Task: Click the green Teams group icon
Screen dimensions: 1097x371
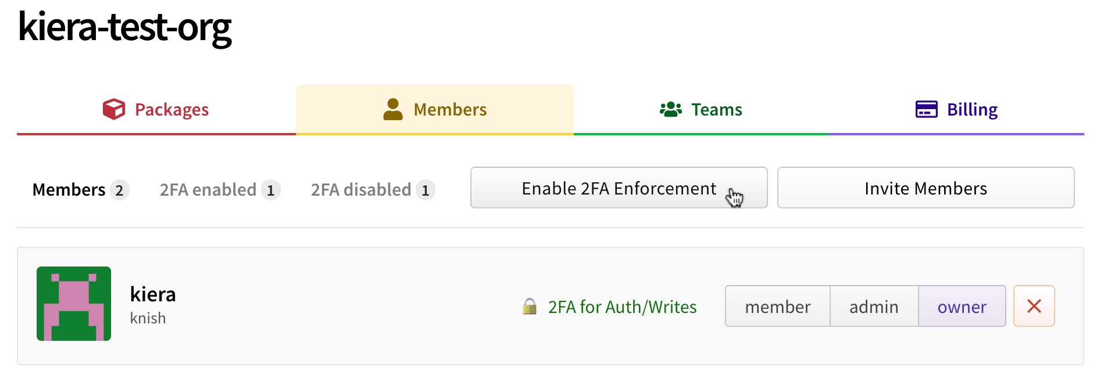Action: (670, 109)
